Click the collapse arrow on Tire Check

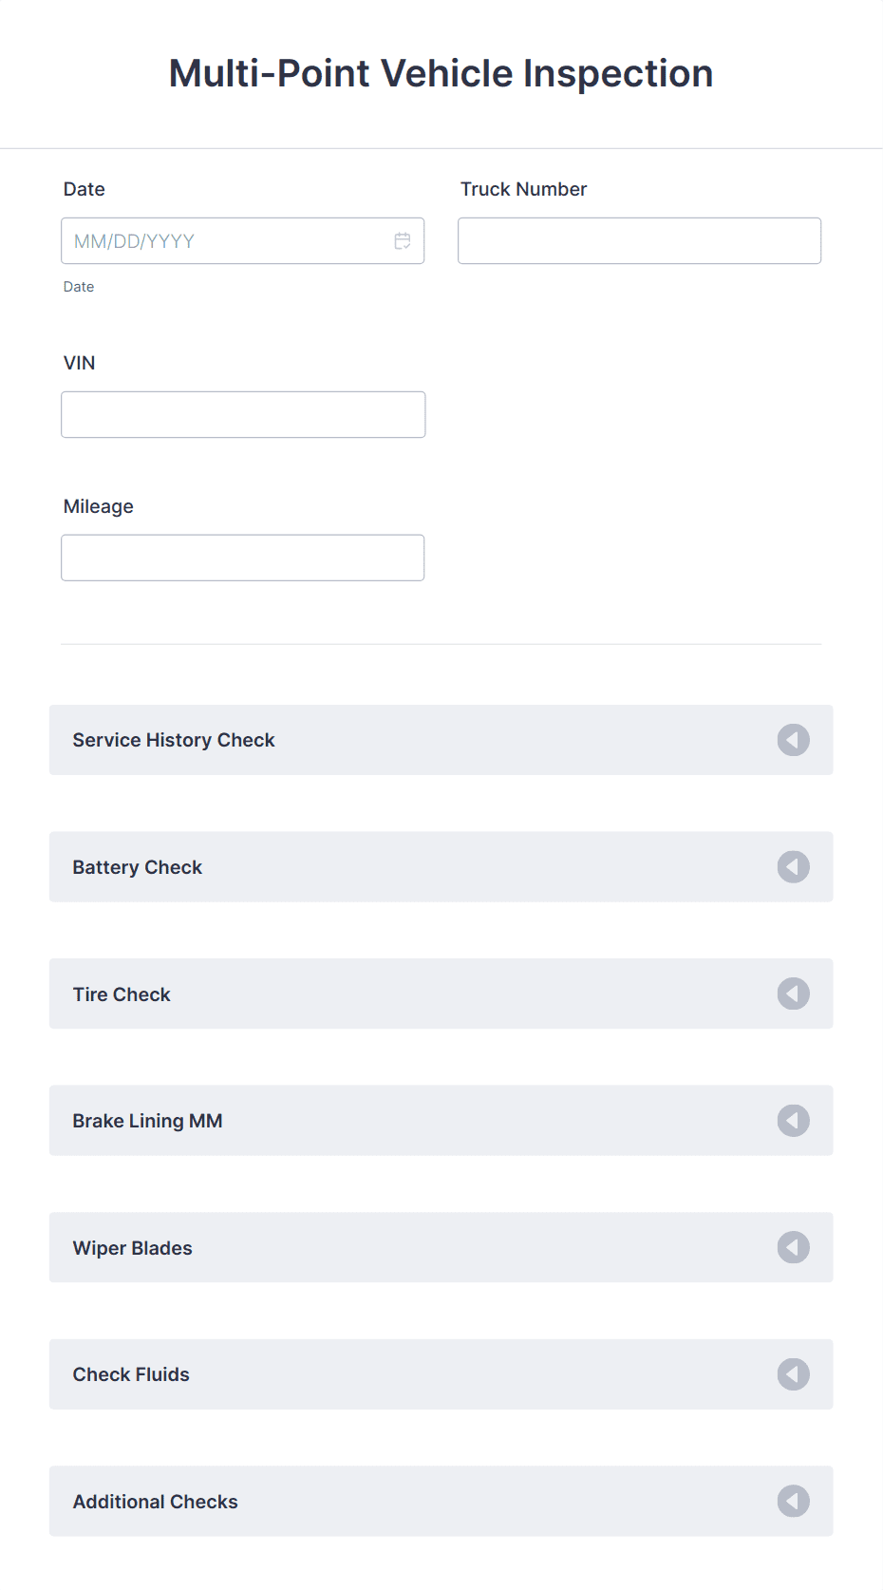coord(793,994)
